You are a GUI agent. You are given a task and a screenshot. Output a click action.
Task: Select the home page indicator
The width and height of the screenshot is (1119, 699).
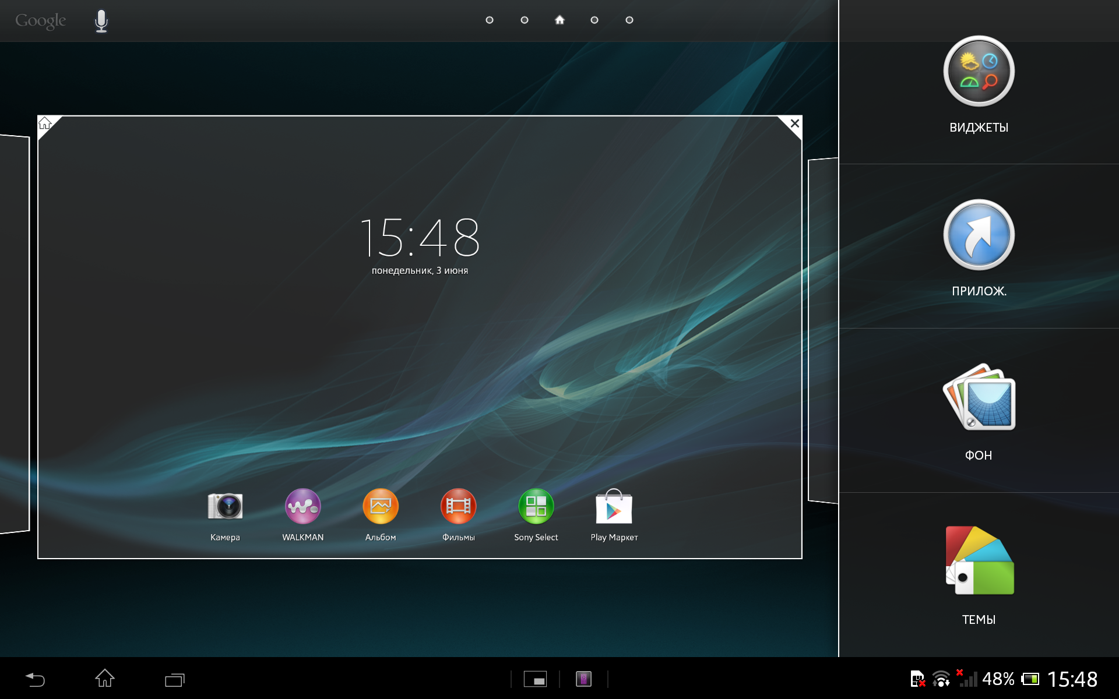pos(559,20)
